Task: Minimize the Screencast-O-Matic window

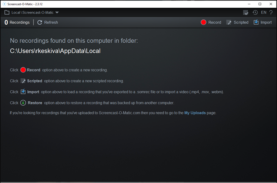Action: tap(249, 4)
